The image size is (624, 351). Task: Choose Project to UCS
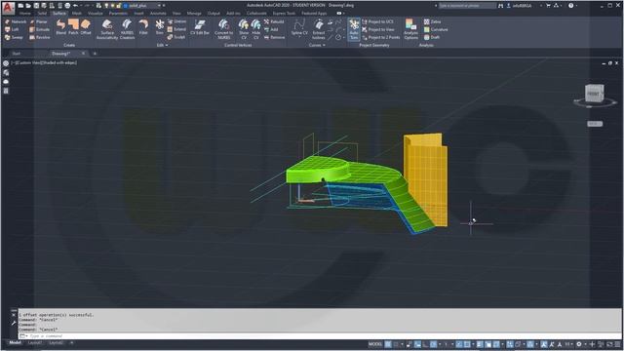[377, 21]
